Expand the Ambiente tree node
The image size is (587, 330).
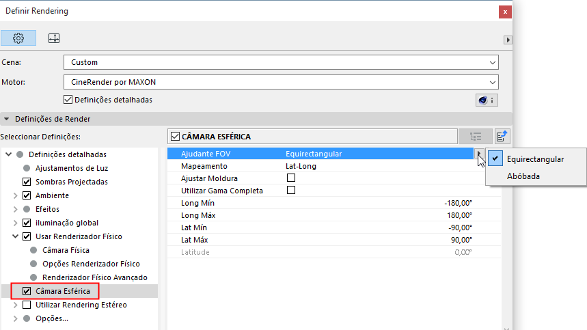[15, 195]
